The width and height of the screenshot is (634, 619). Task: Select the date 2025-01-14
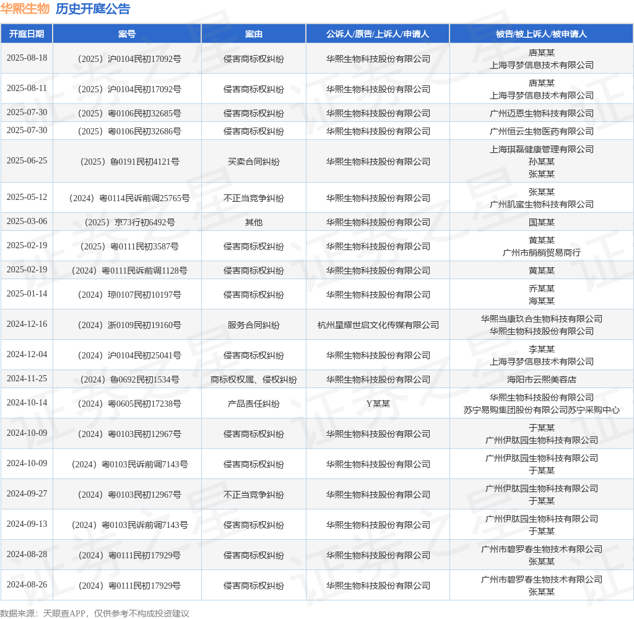point(27,293)
